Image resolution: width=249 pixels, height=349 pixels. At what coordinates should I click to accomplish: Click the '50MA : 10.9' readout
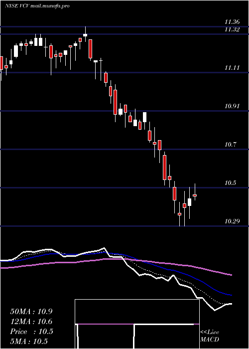tap(31, 312)
